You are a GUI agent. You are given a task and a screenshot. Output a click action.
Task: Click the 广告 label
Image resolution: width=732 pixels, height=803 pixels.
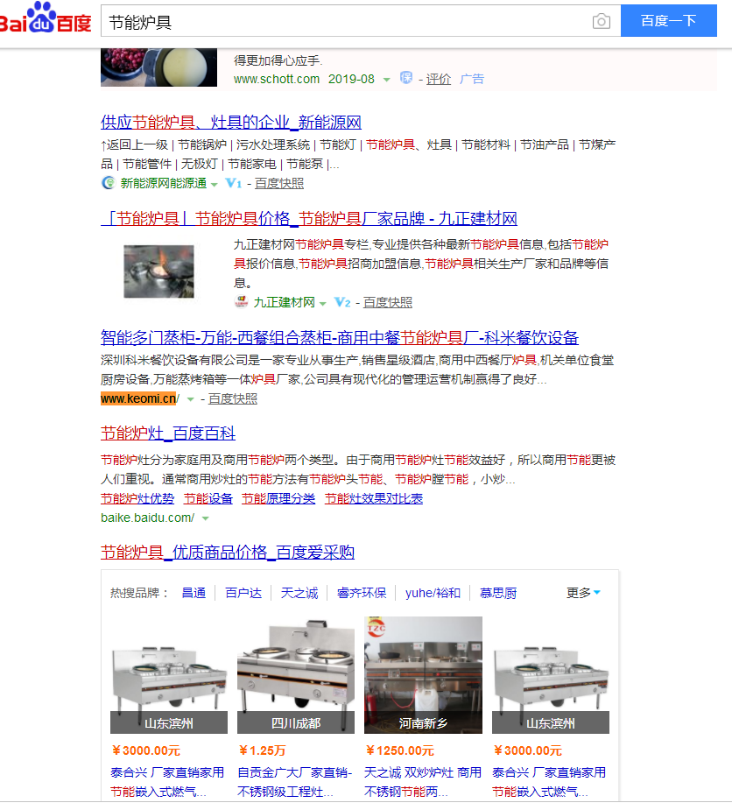(472, 79)
